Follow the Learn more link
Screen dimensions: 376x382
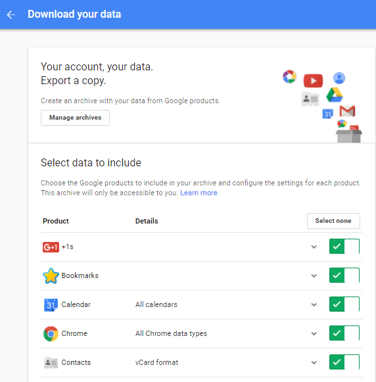[x=199, y=193]
